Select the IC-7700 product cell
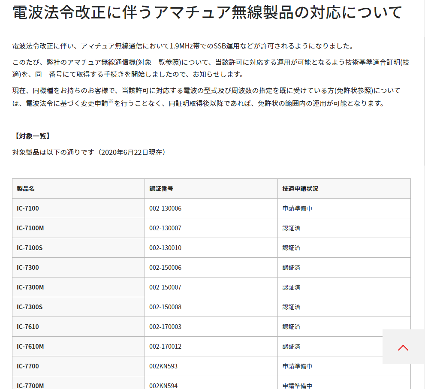The width and height of the screenshot is (425, 389). 78,366
